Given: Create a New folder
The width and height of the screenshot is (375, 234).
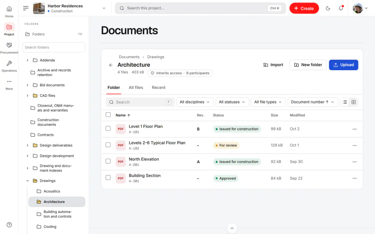Looking at the screenshot, I should pos(308,65).
